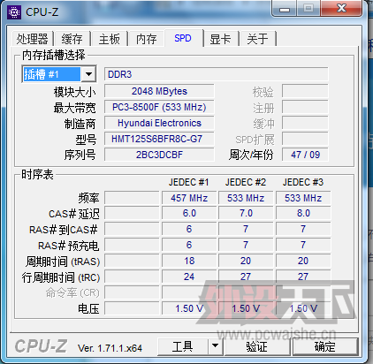Image resolution: width=373 pixels, height=364 pixels.
Task: Click the PC3-8500F (533 MHz) bandwidth value
Action: pyautogui.click(x=159, y=107)
